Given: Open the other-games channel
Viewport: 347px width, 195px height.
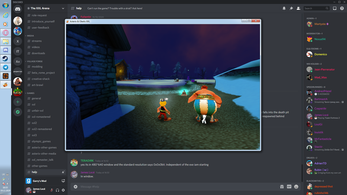Looking at the screenshot, I should [46, 166].
